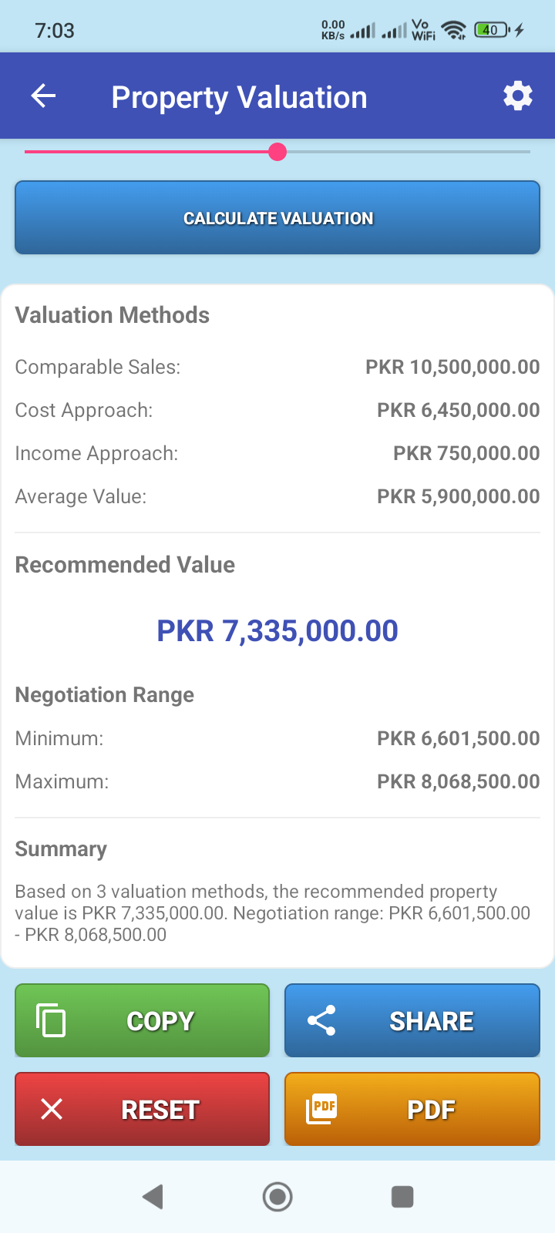Tap the PDF document icon
The width and height of the screenshot is (555, 1233).
[x=321, y=1109]
